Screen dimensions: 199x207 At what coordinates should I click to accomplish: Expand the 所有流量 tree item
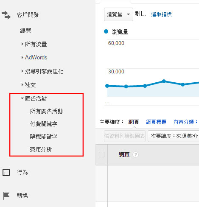tap(22, 44)
